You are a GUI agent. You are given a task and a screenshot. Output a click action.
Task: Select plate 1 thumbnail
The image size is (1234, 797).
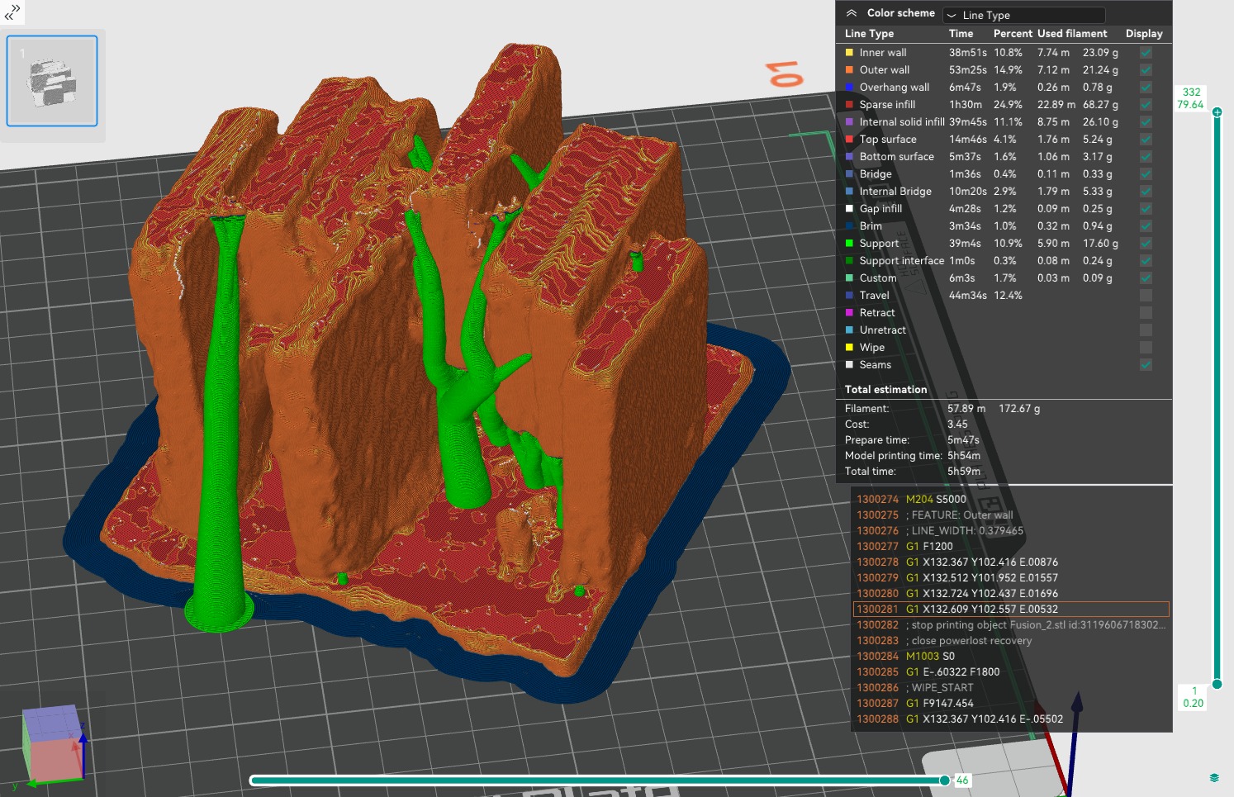pyautogui.click(x=52, y=81)
